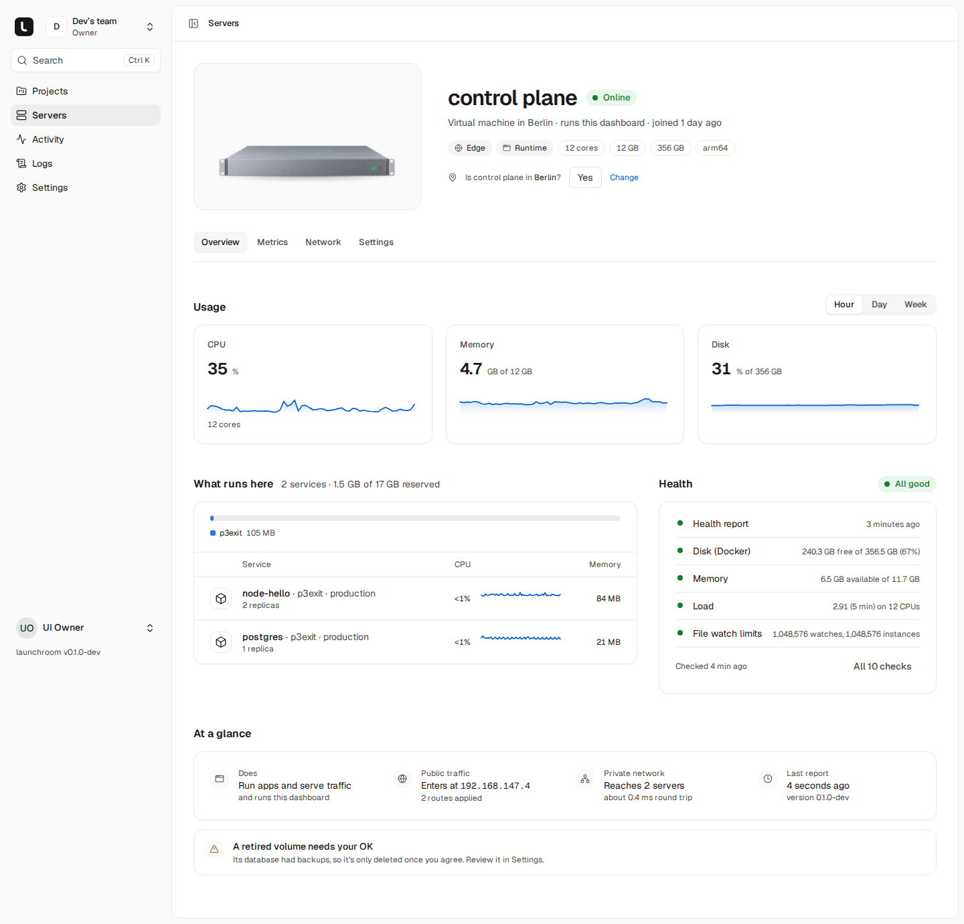Screen dimensions: 964x924
Task: Expand the Dev's team switcher
Action: [x=100, y=27]
